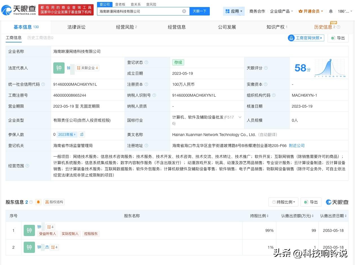Switch to the 历史信息 tab
Screen dimensions: 355x265
pos(323,27)
